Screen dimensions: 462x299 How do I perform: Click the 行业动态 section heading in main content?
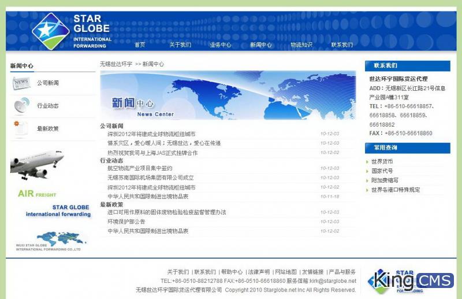point(111,161)
